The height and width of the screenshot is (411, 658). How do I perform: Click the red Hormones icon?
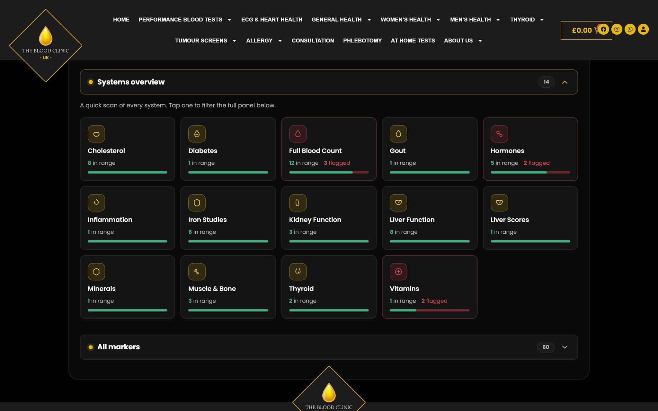click(499, 134)
